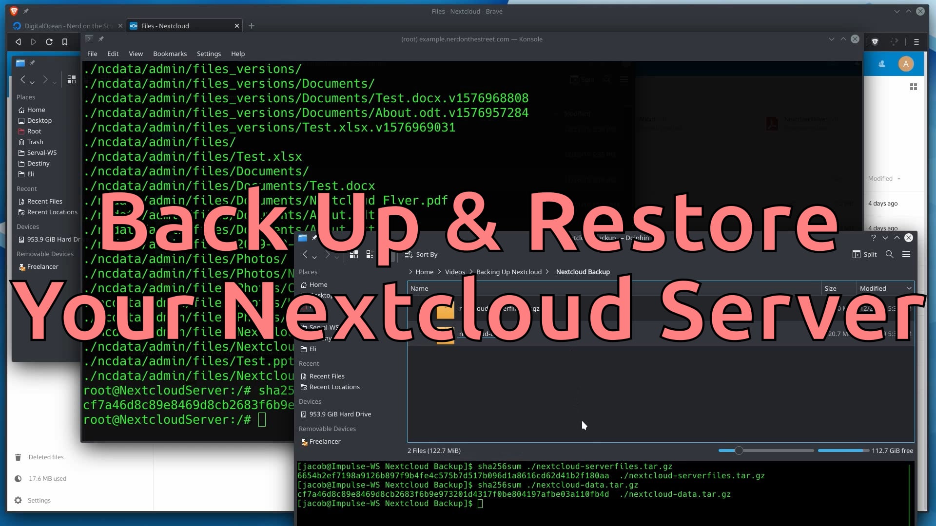Click Brave browser forward navigation arrow
Image resolution: width=936 pixels, height=526 pixels.
tap(34, 42)
